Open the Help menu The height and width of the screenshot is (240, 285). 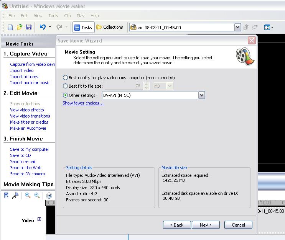pyautogui.click(x=94, y=16)
